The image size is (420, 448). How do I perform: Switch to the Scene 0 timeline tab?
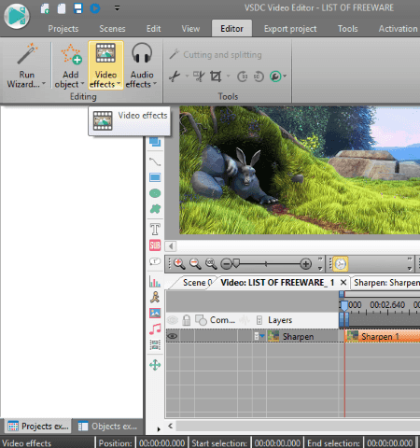197,283
